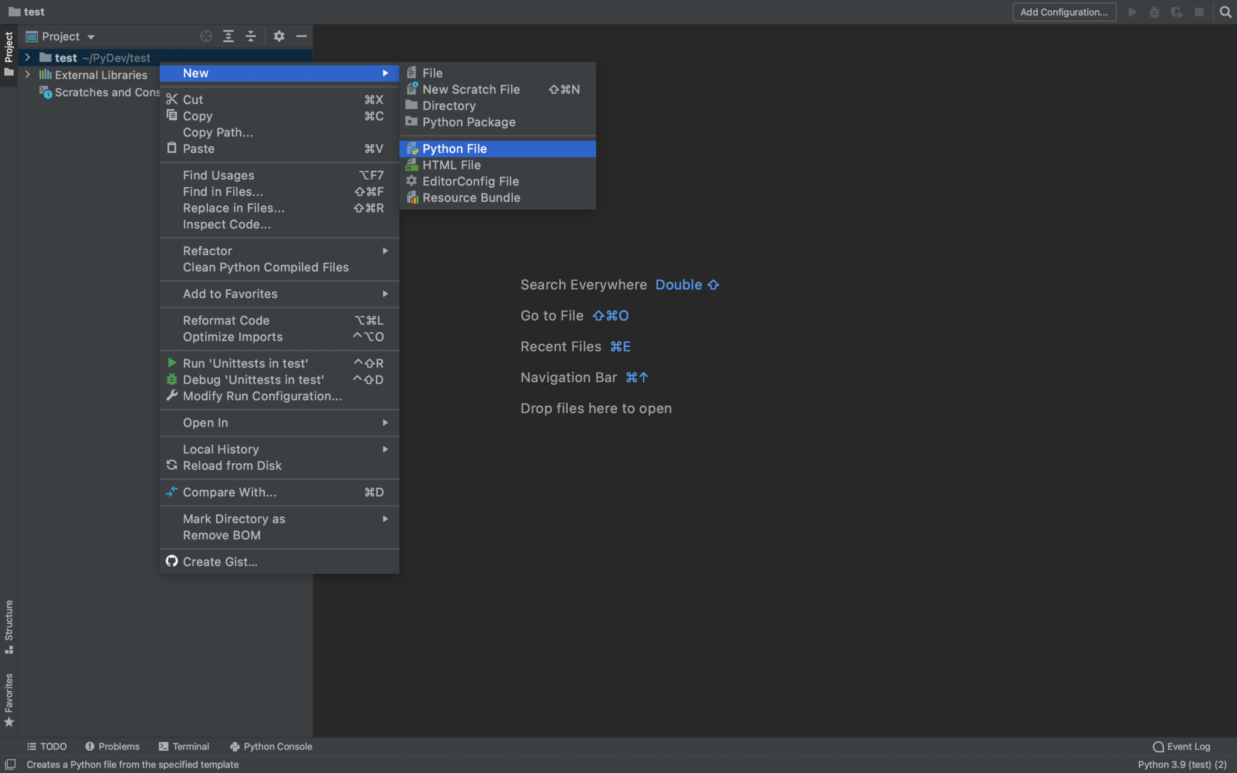Choose Python Package in New submenu
This screenshot has height=773, width=1237.
pyautogui.click(x=469, y=122)
